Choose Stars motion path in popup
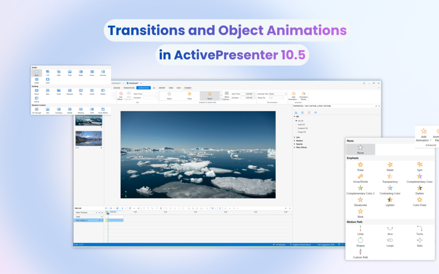The height and width of the screenshot is (274, 439). click(x=419, y=242)
